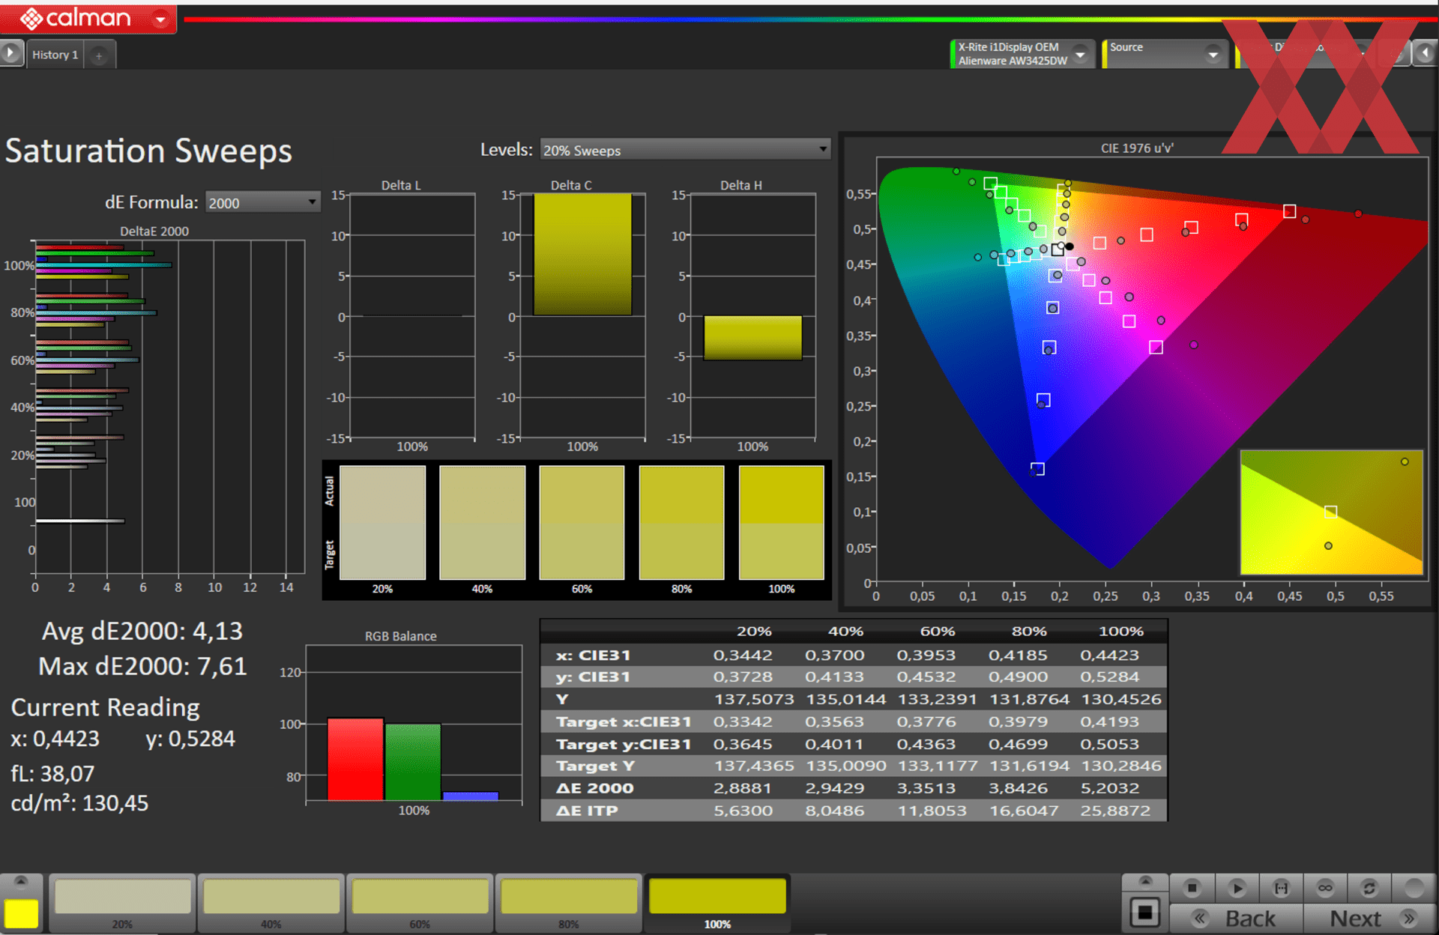
Task: Click the play arrow left of History 1
Action: 10,53
